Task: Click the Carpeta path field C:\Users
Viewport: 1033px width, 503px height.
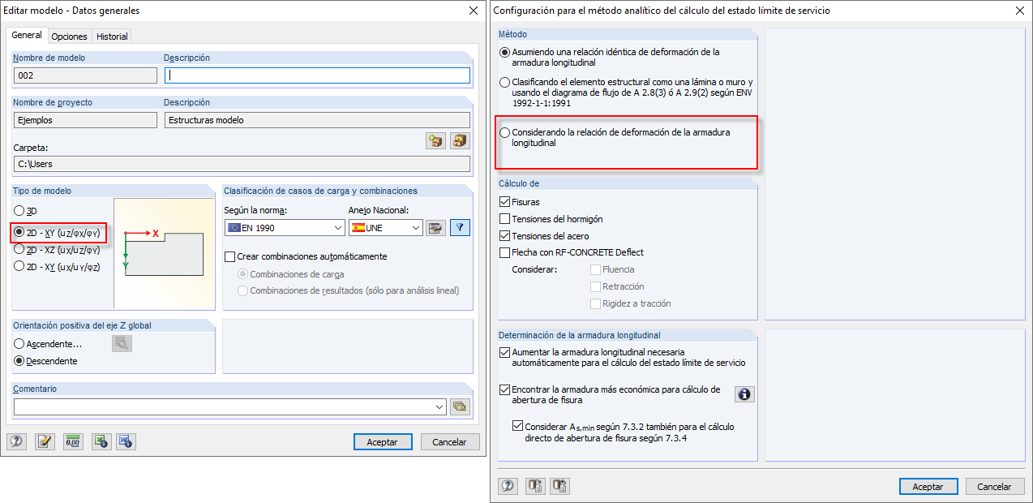Action: [242, 164]
